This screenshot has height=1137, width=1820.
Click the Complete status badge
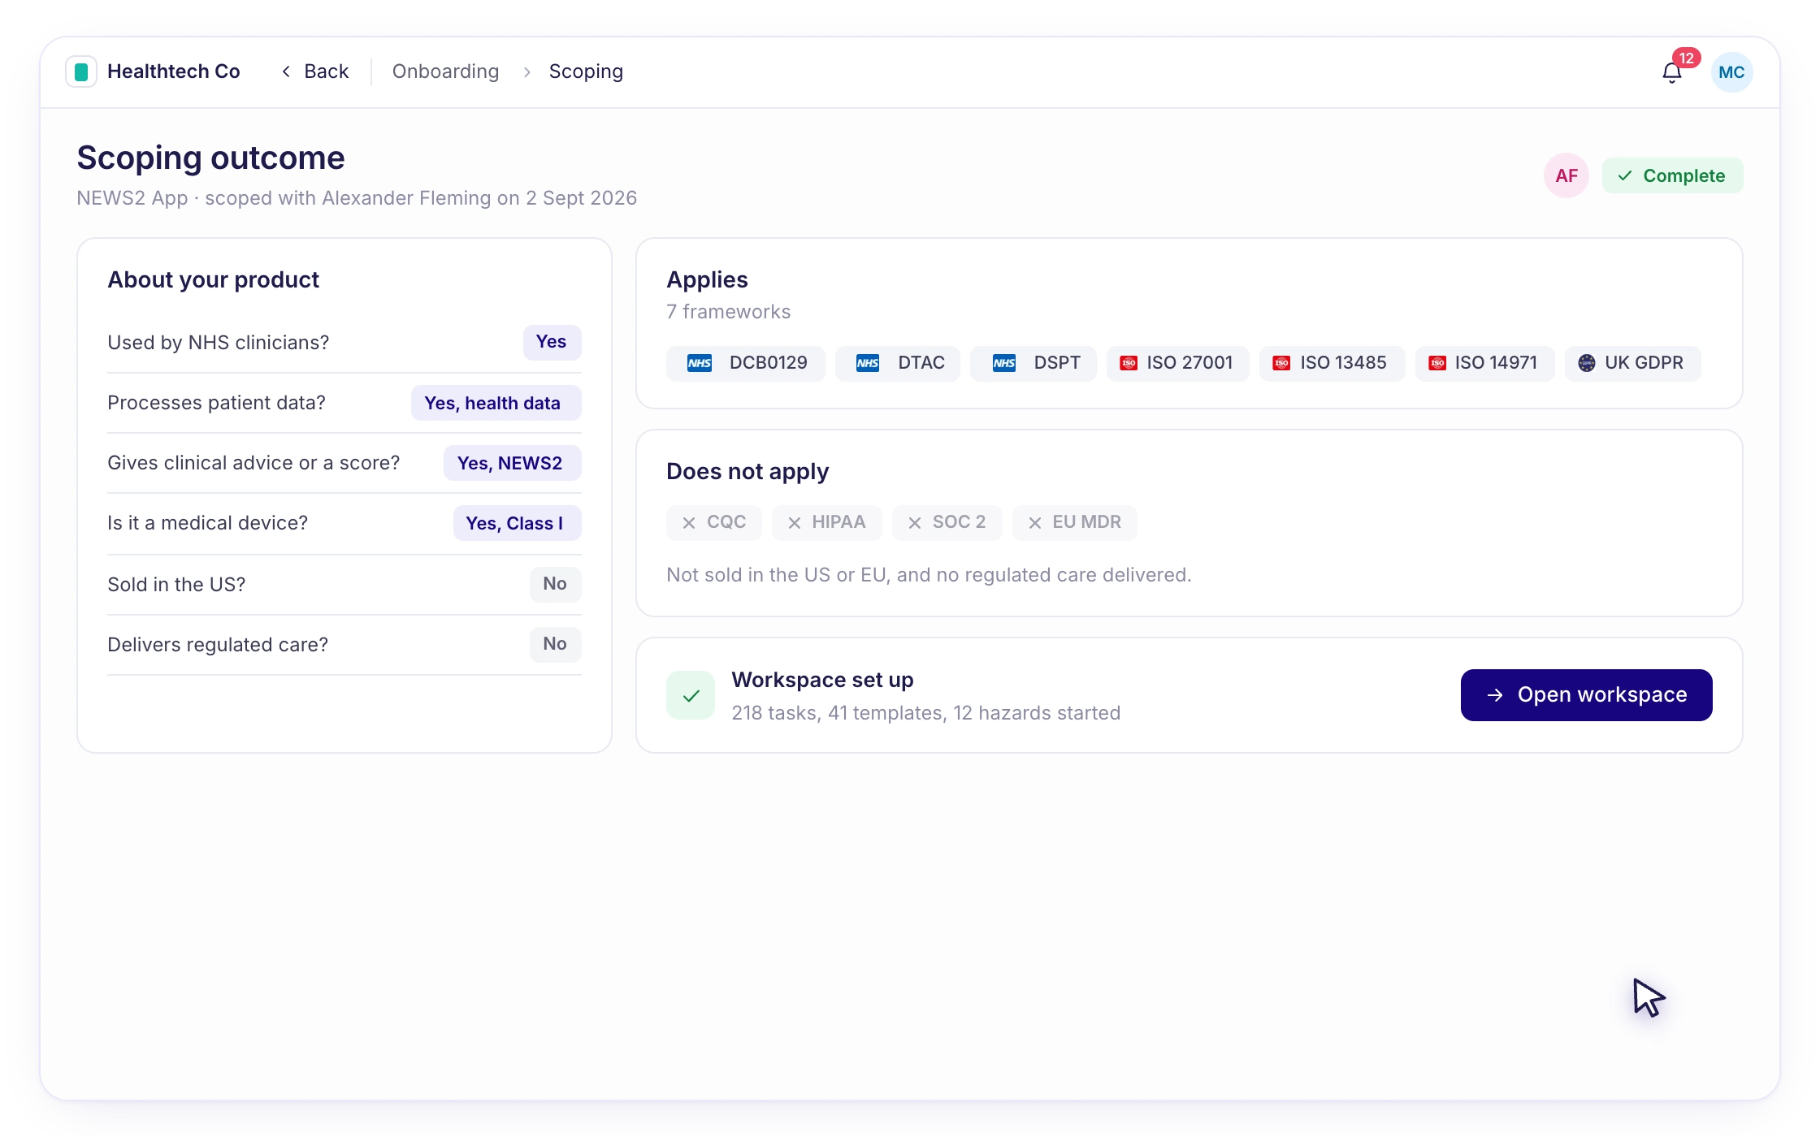pyautogui.click(x=1672, y=175)
